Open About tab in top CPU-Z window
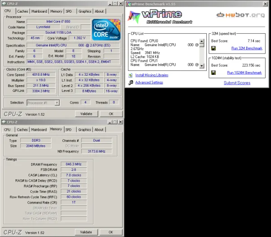Viewport: 271px width, 237px height. [x=99, y=11]
